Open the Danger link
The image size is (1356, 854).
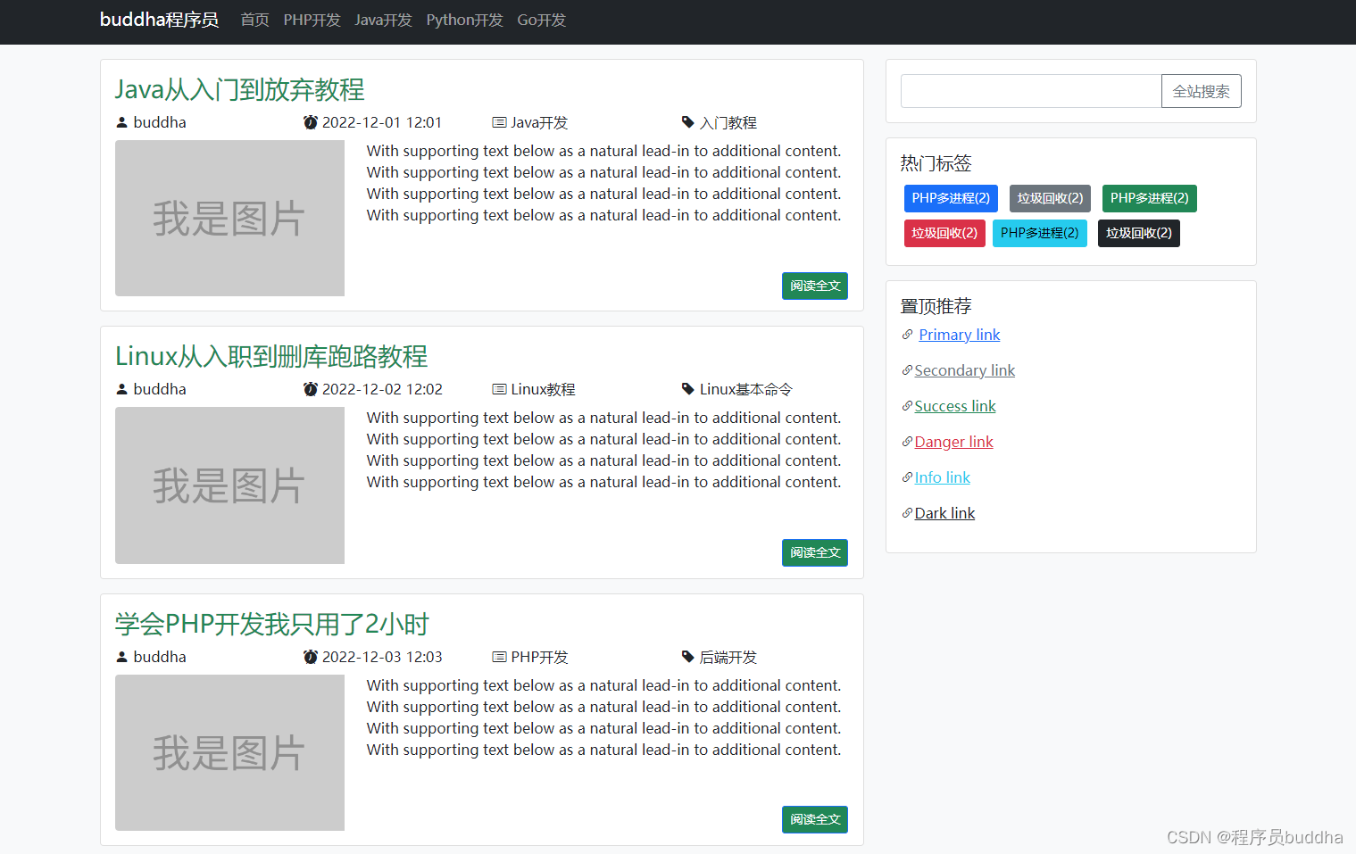953,442
